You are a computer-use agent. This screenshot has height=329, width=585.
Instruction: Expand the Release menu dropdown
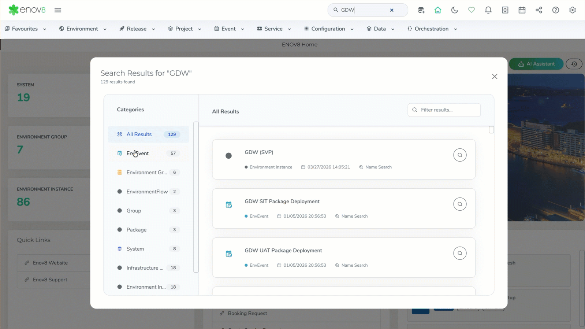tap(137, 29)
